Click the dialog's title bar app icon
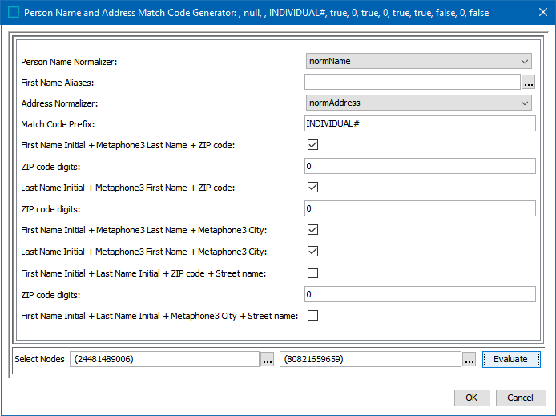The width and height of the screenshot is (556, 416). pyautogui.click(x=13, y=13)
